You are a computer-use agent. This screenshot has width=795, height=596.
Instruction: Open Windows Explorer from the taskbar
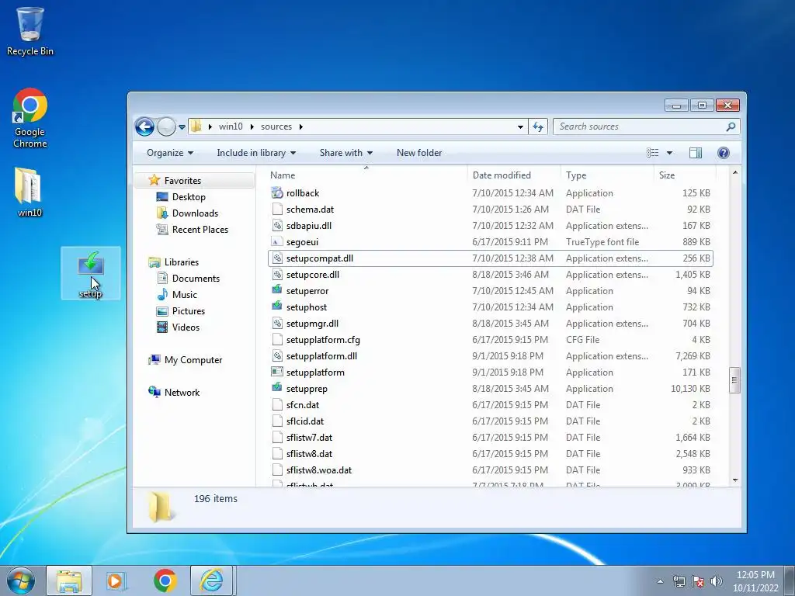pyautogui.click(x=69, y=580)
